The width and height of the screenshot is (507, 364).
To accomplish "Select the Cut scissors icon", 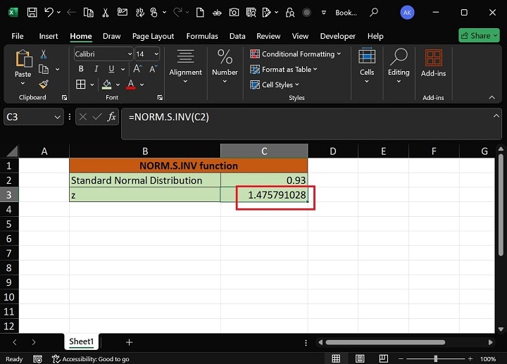I will [44, 54].
